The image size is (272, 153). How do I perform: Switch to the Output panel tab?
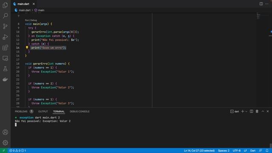(x=43, y=111)
